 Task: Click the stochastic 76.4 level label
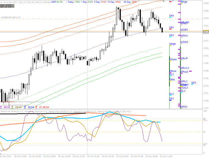[205, 120]
